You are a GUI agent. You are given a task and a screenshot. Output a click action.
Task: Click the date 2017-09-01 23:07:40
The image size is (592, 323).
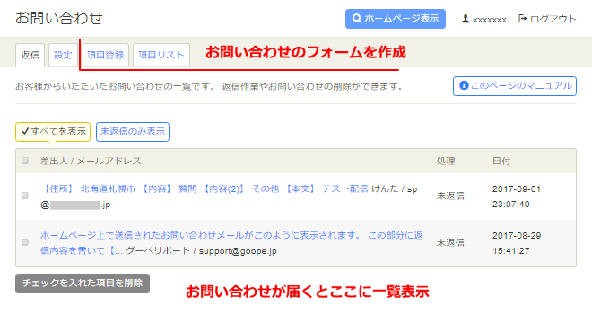[x=517, y=196]
